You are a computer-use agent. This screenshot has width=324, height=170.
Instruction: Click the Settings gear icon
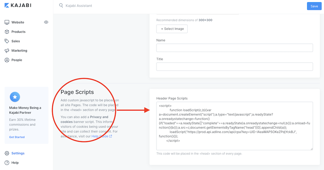[7, 153]
